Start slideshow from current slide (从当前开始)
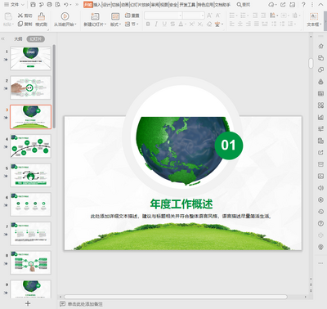The height and width of the screenshot is (309, 327). [x=65, y=20]
